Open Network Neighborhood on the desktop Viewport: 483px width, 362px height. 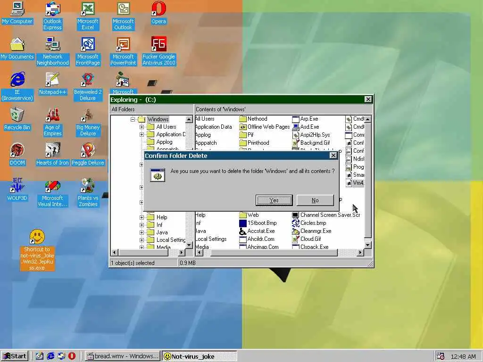[x=52, y=51]
